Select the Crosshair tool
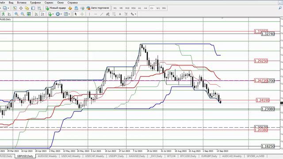Image resolution: width=283 pixels, height=159 pixels. tap(82, 14)
